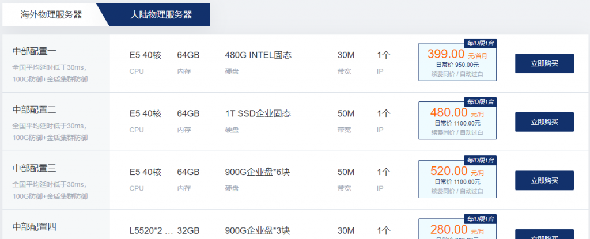Click 续费同价 / 自动过白 in 中部配置二

(x=457, y=132)
